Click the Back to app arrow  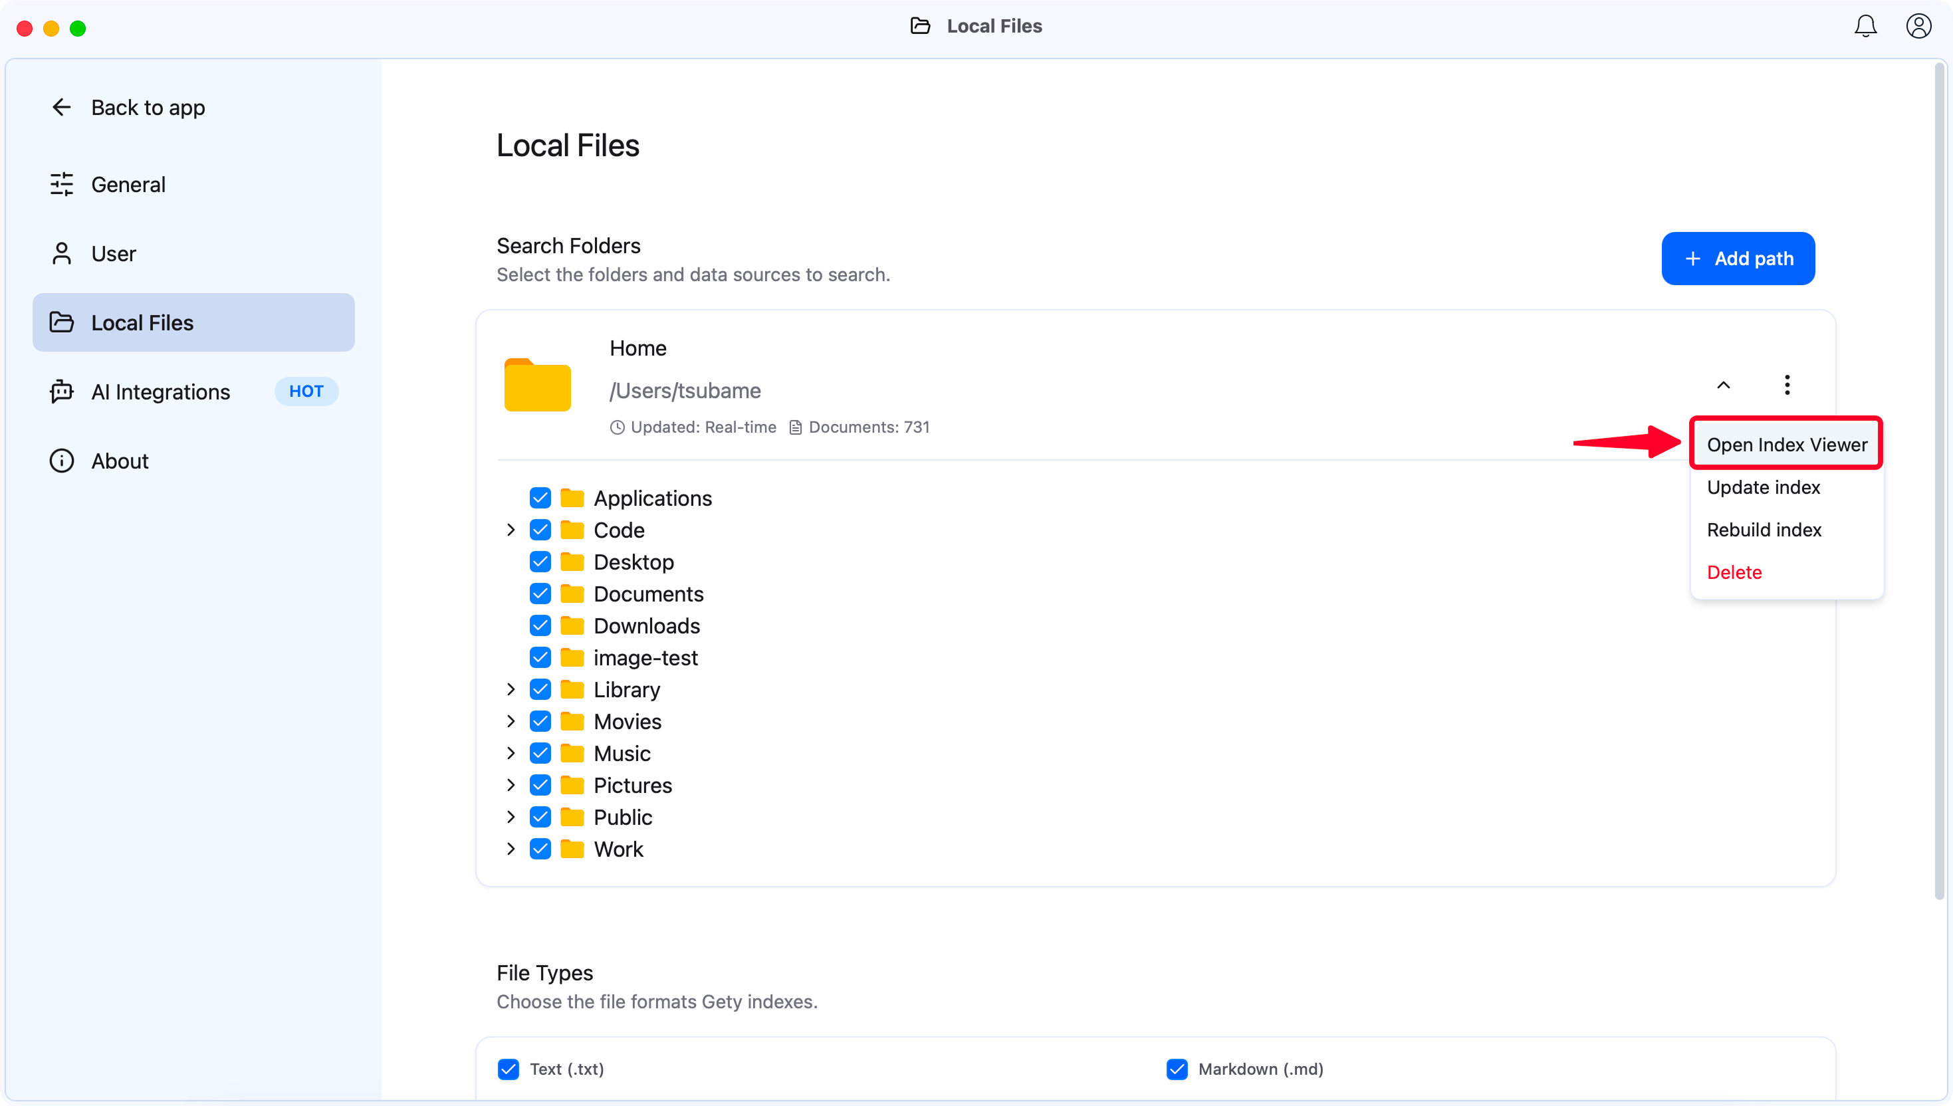(62, 107)
